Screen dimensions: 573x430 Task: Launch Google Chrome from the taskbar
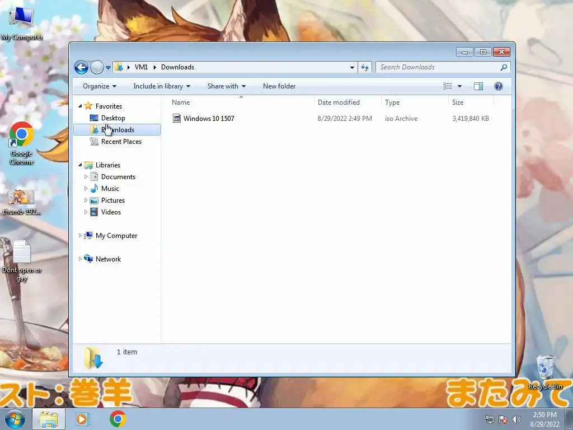click(x=118, y=419)
